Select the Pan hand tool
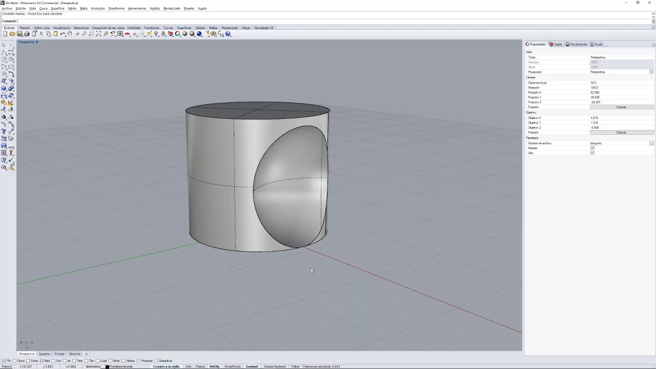Screen dimensions: 656x369 pyautogui.click(x=70, y=34)
